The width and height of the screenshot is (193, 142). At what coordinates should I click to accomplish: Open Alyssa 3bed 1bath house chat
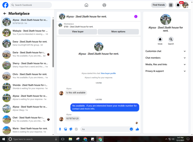pyautogui.click(x=26, y=109)
